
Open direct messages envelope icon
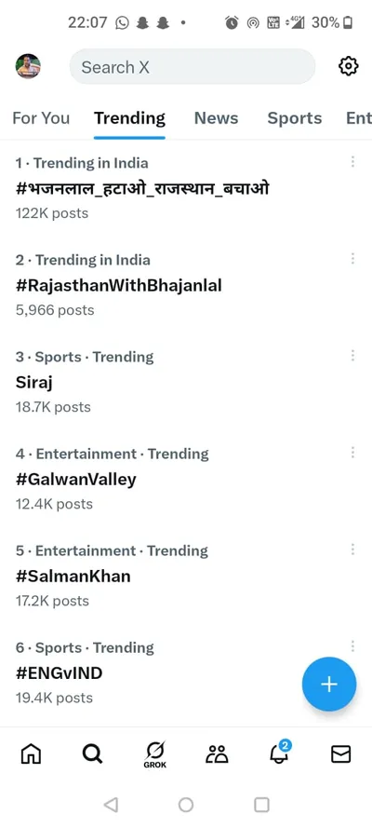[x=341, y=754]
